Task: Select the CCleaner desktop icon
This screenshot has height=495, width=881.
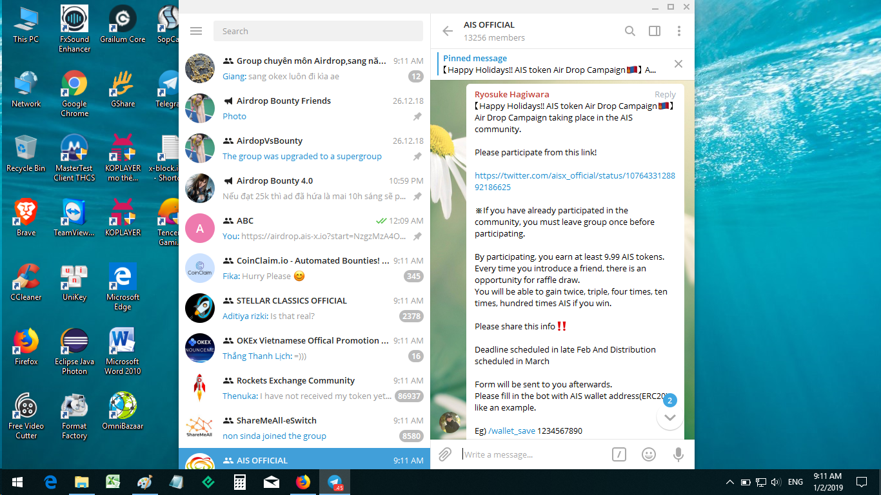Action: coord(26,282)
